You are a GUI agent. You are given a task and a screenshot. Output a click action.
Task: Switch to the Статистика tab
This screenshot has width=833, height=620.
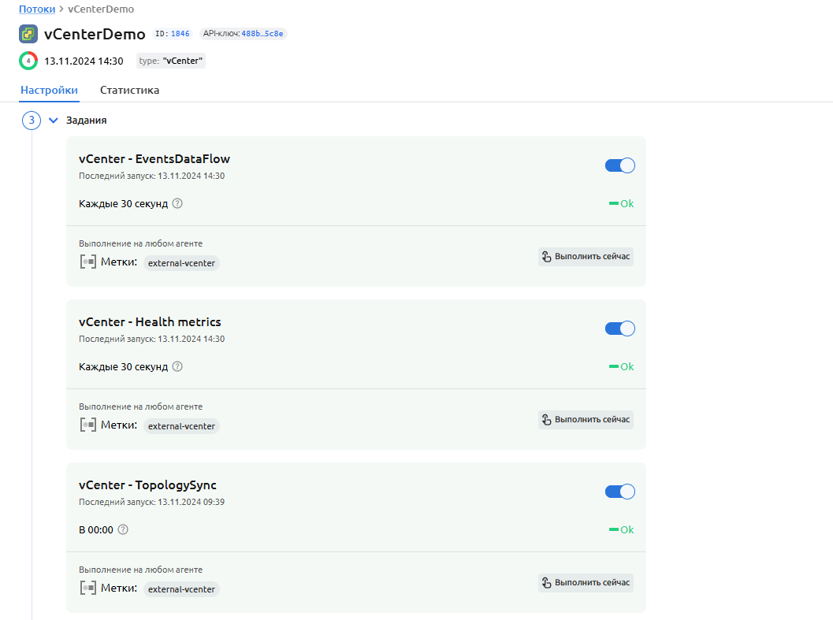coord(129,90)
